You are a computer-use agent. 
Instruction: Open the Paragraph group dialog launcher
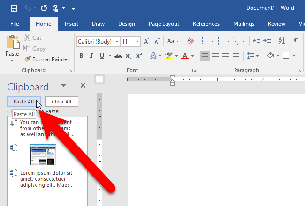click(x=299, y=71)
